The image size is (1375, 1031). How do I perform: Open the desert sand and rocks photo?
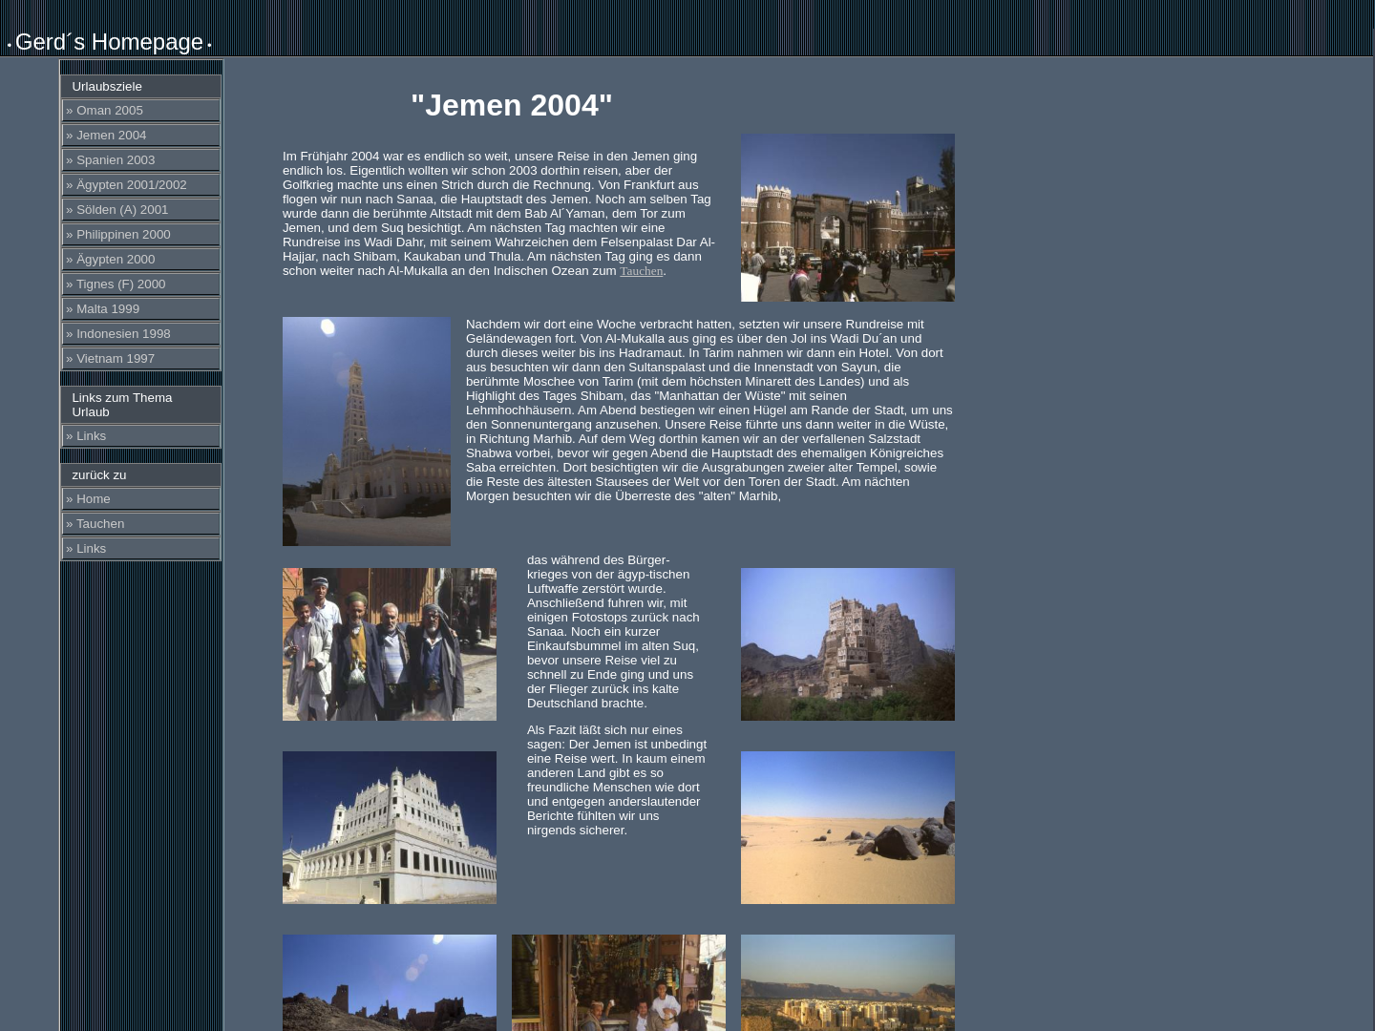point(848,828)
